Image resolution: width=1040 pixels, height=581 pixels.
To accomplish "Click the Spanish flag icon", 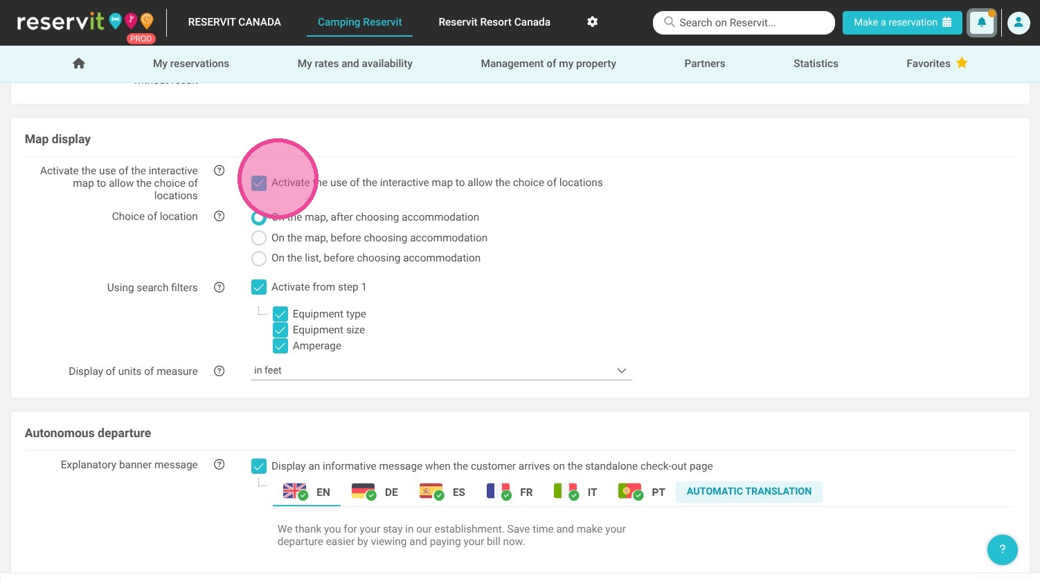I will [x=431, y=491].
